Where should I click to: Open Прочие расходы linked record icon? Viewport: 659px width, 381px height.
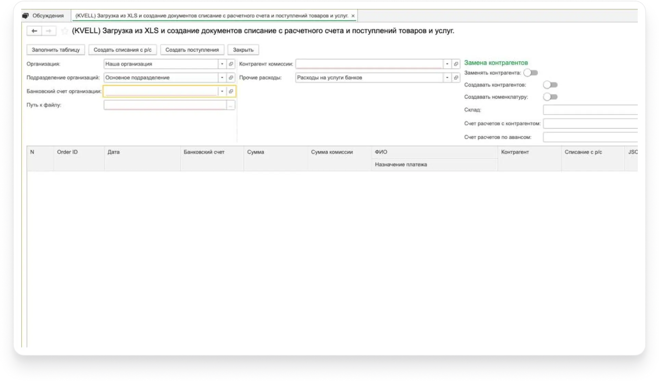456,78
